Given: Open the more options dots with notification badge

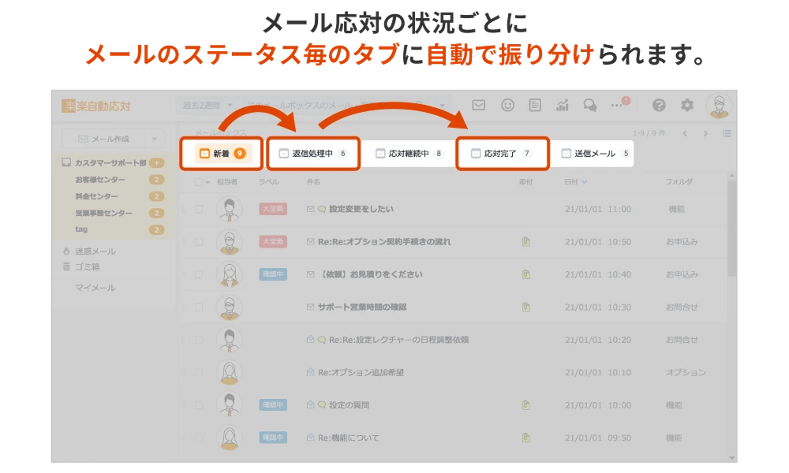Looking at the screenshot, I should (619, 104).
